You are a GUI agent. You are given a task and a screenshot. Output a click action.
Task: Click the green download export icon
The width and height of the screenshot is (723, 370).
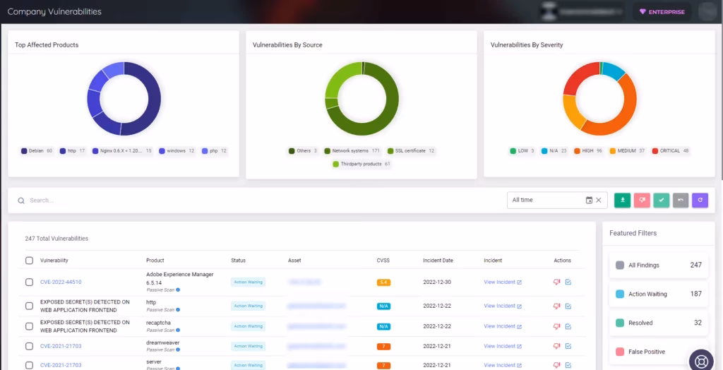tap(622, 201)
